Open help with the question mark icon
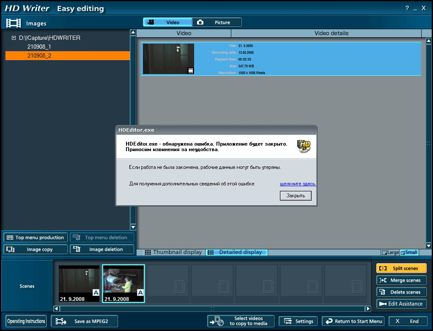This screenshot has width=433, height=331. coord(407,8)
